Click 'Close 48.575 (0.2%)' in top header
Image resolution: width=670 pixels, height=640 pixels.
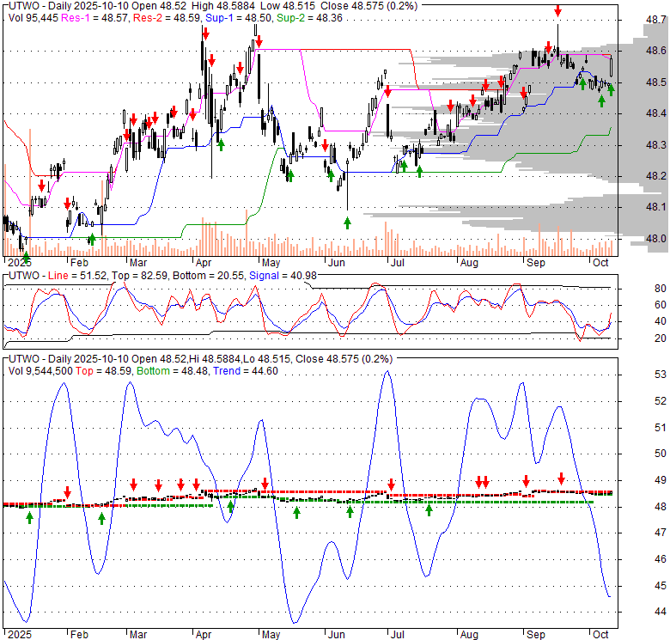[368, 6]
